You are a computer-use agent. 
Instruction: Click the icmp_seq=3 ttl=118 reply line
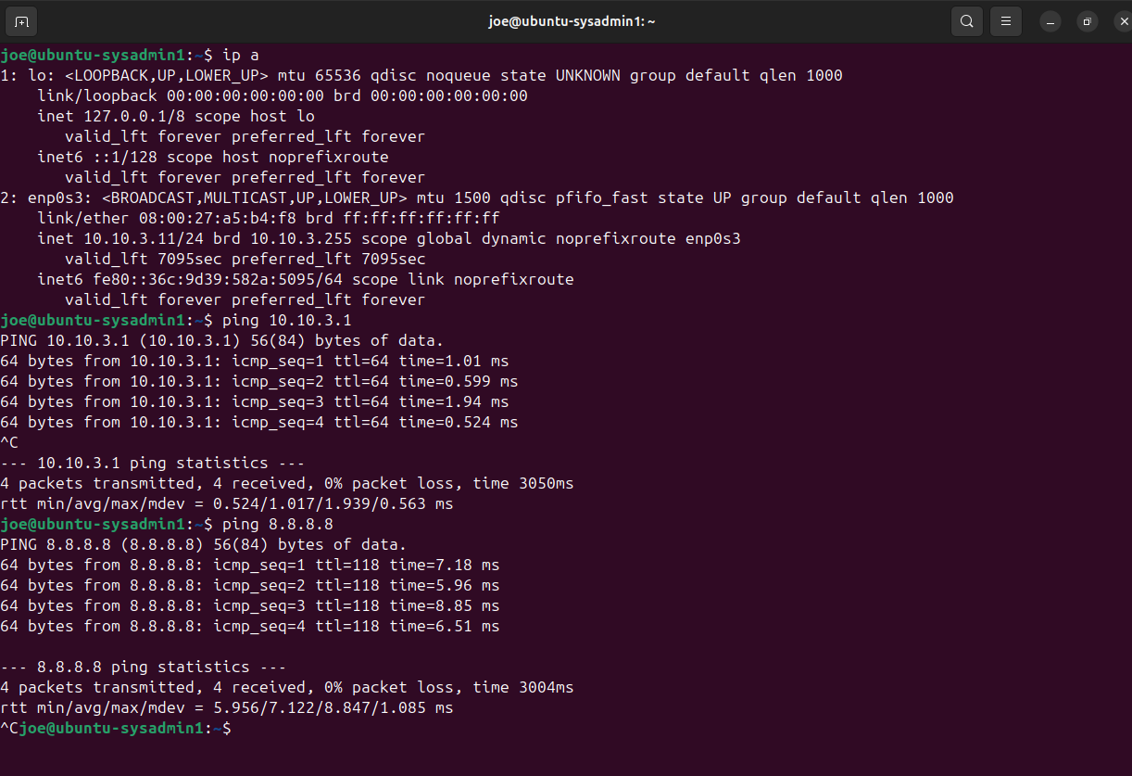[x=249, y=605]
